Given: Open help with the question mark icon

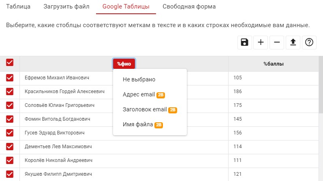Looking at the screenshot, I should click(309, 43).
